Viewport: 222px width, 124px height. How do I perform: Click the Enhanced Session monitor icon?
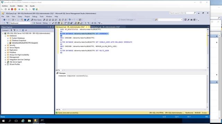coord(34,9)
